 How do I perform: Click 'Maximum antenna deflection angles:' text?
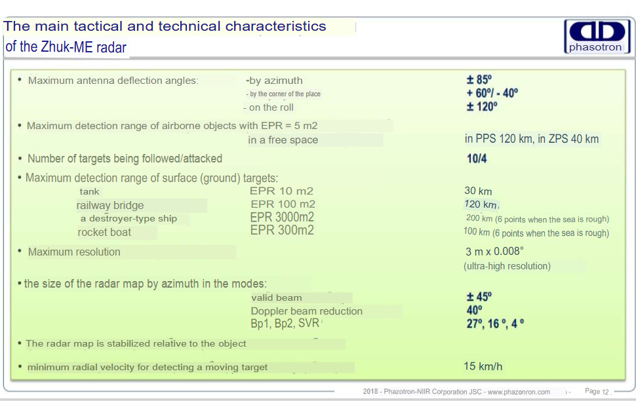coord(113,81)
